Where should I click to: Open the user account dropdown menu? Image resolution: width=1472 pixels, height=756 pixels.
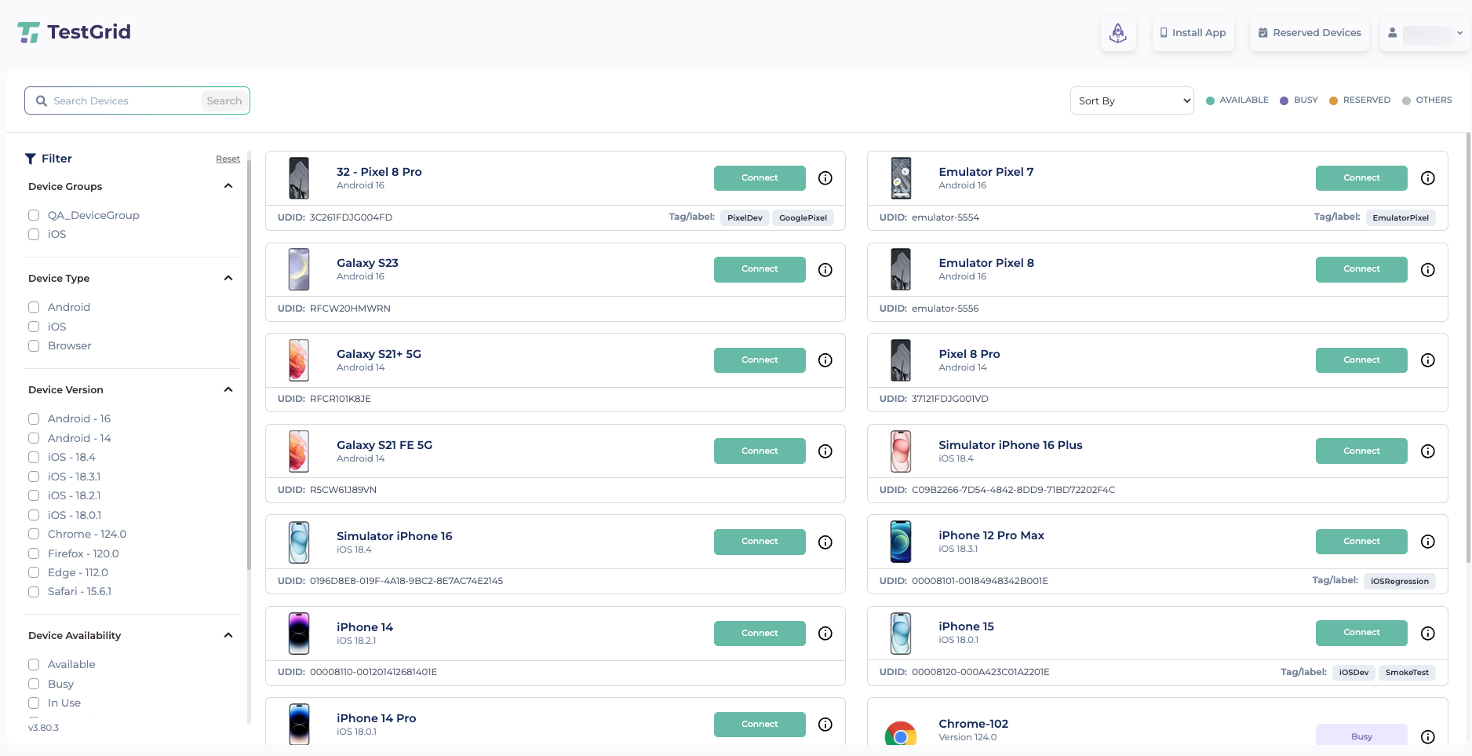1424,33
